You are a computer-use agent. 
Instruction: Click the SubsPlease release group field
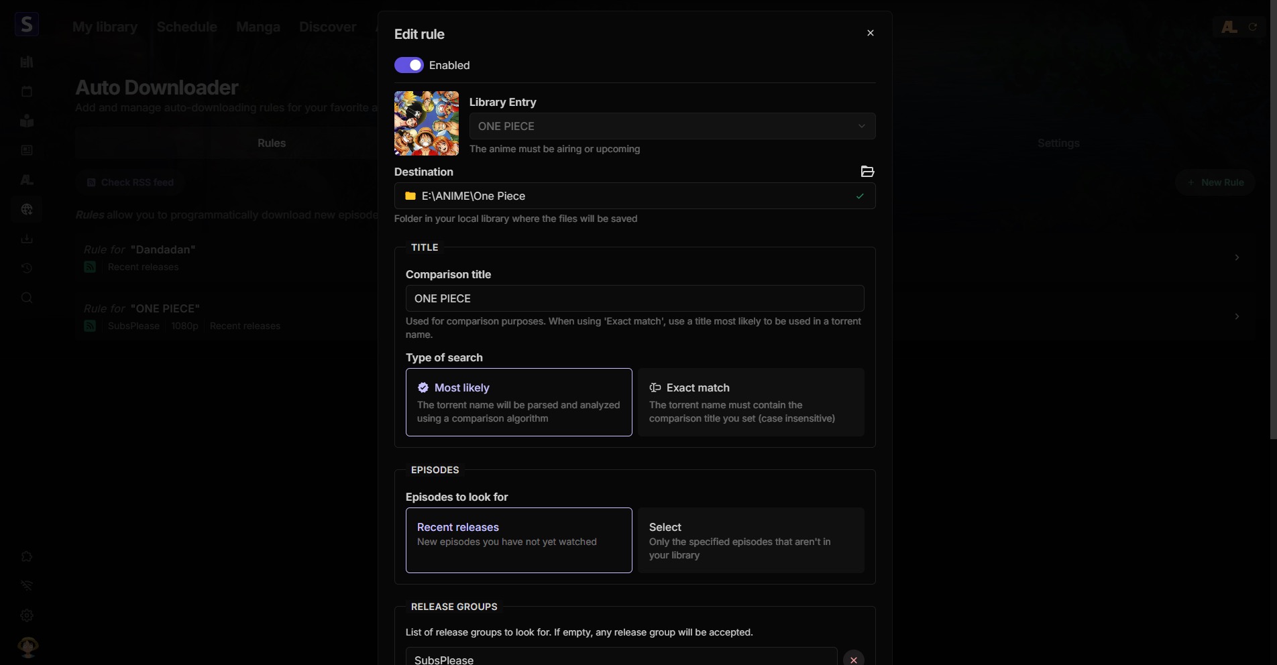coord(622,656)
